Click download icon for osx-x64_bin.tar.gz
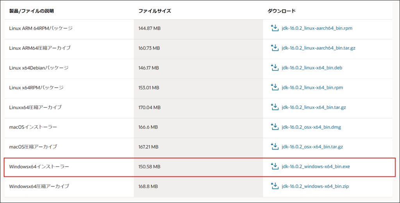The image size is (400, 203). (275, 147)
